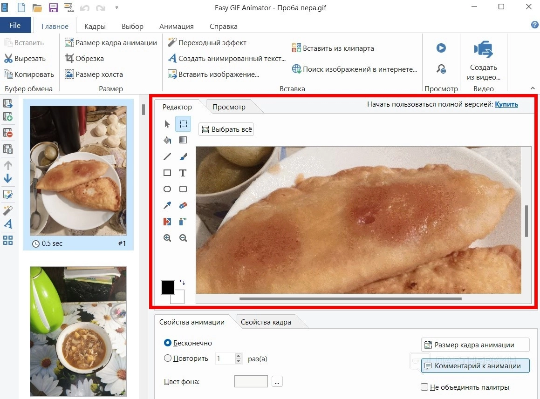Click Вставить из клипарта command
This screenshot has width=540, height=399.
333,48
